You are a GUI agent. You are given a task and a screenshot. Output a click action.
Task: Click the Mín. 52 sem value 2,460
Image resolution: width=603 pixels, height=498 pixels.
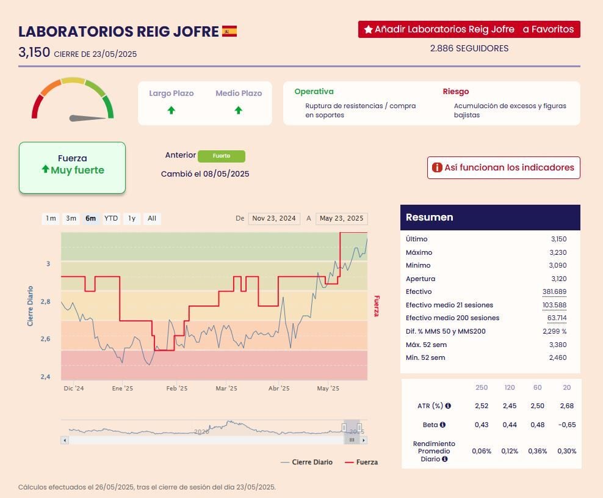[558, 357]
